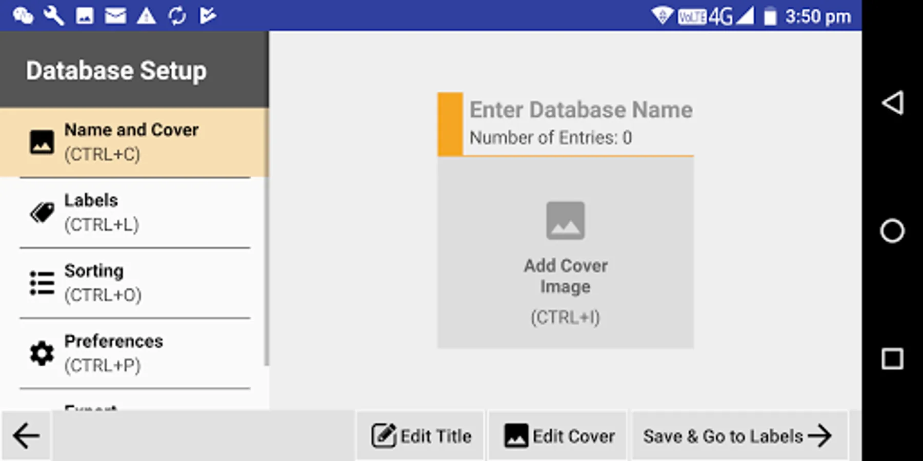Viewport: 923px width, 461px height.
Task: Click the gray image icon in cover area
Action: point(565,221)
